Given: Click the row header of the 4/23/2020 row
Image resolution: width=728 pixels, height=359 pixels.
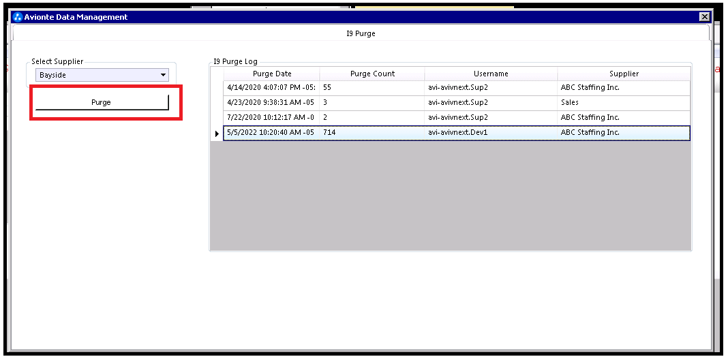Looking at the screenshot, I should pyautogui.click(x=217, y=102).
